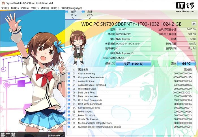Click the drive letter field showing C:

click(x=133, y=49)
